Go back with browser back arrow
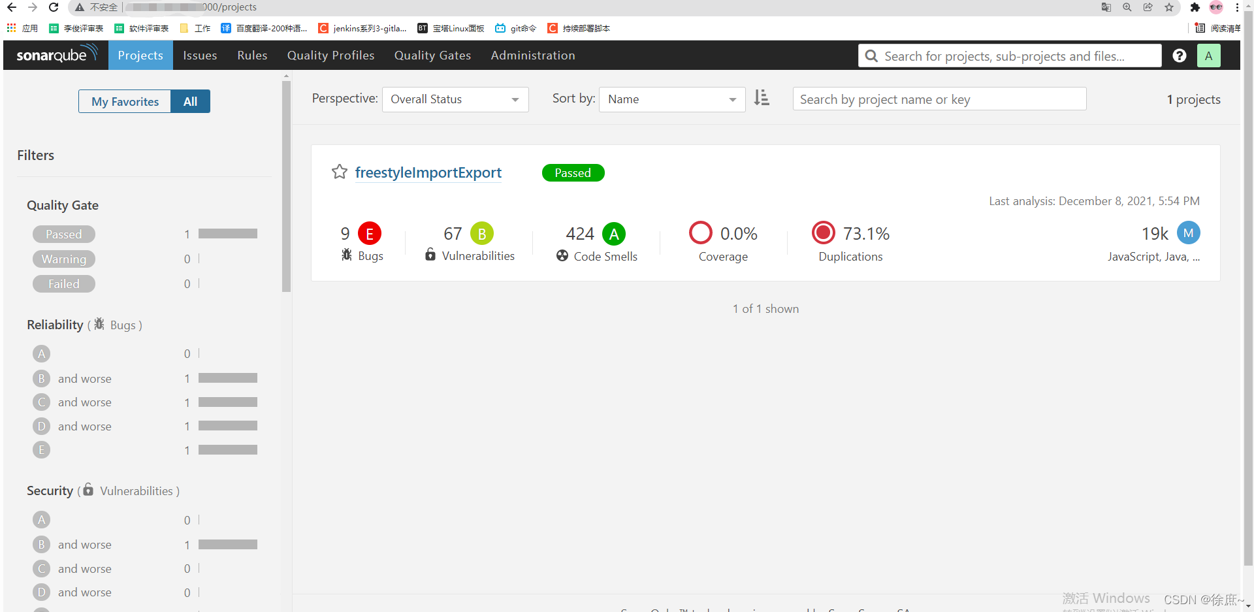This screenshot has height=612, width=1254. [x=11, y=7]
